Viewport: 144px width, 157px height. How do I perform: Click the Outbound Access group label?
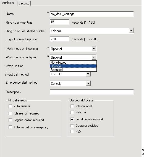(x=82, y=100)
